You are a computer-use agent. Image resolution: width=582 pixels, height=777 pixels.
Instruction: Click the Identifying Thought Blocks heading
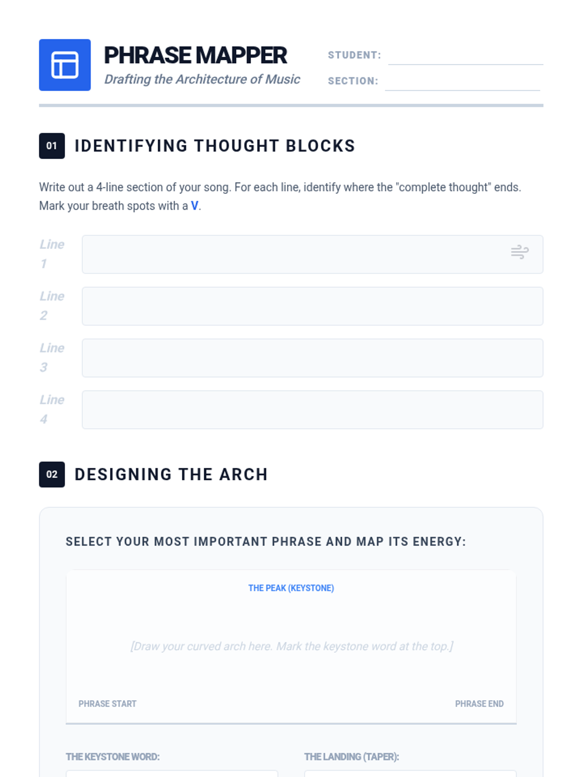coord(214,146)
